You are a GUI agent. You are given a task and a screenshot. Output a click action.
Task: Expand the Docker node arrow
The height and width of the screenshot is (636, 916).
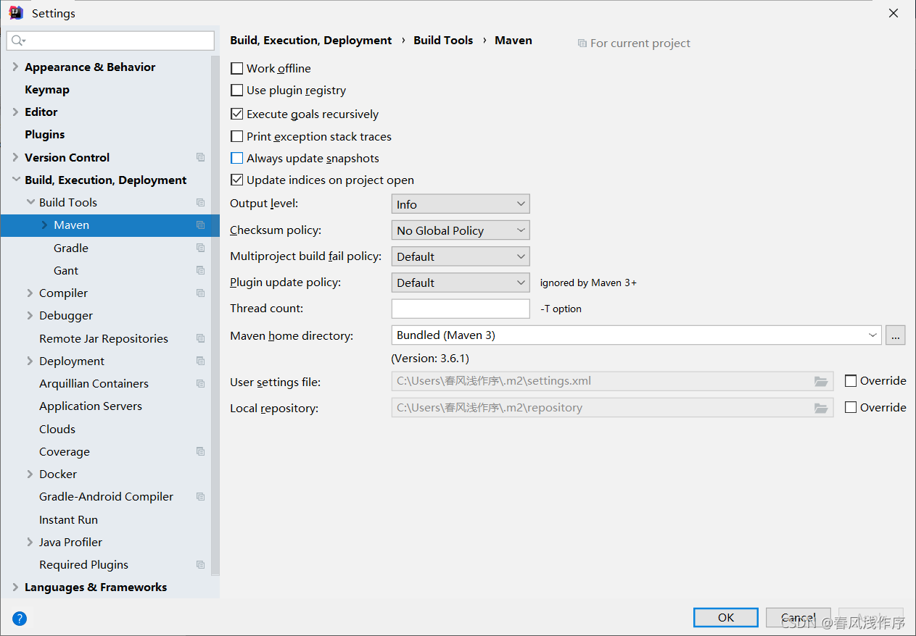[x=30, y=474]
